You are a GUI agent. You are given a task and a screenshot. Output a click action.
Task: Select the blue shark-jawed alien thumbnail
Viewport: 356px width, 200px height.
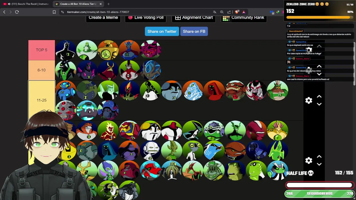click(x=214, y=150)
